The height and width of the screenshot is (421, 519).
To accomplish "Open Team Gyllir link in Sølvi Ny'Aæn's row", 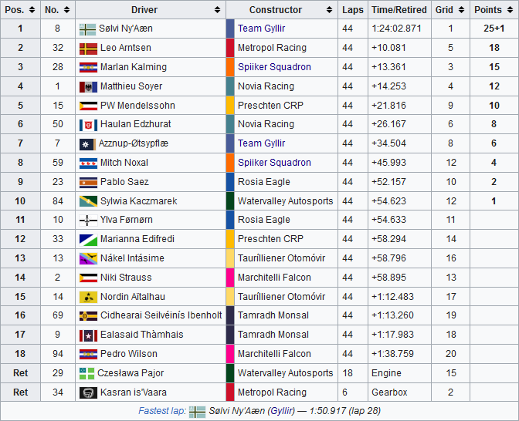I will pyautogui.click(x=261, y=29).
